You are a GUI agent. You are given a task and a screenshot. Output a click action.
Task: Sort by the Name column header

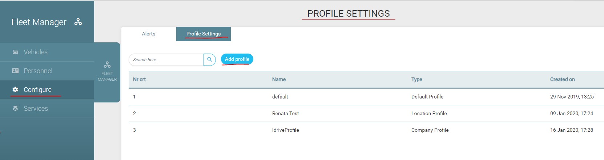point(279,79)
